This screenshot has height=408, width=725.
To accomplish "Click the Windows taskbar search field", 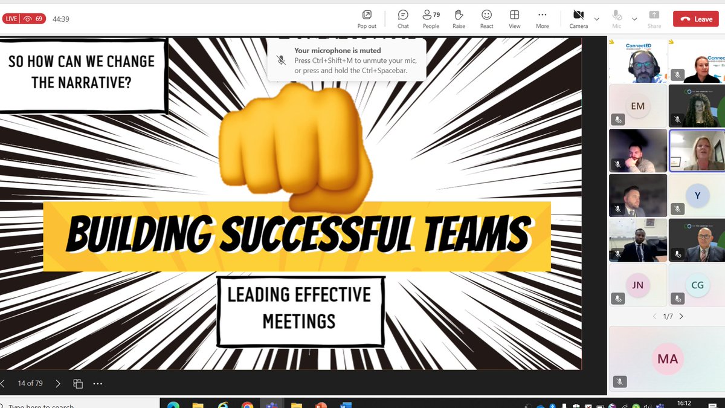I will click(x=79, y=404).
